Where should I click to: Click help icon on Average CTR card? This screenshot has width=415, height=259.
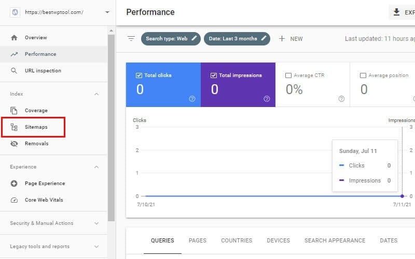click(341, 99)
